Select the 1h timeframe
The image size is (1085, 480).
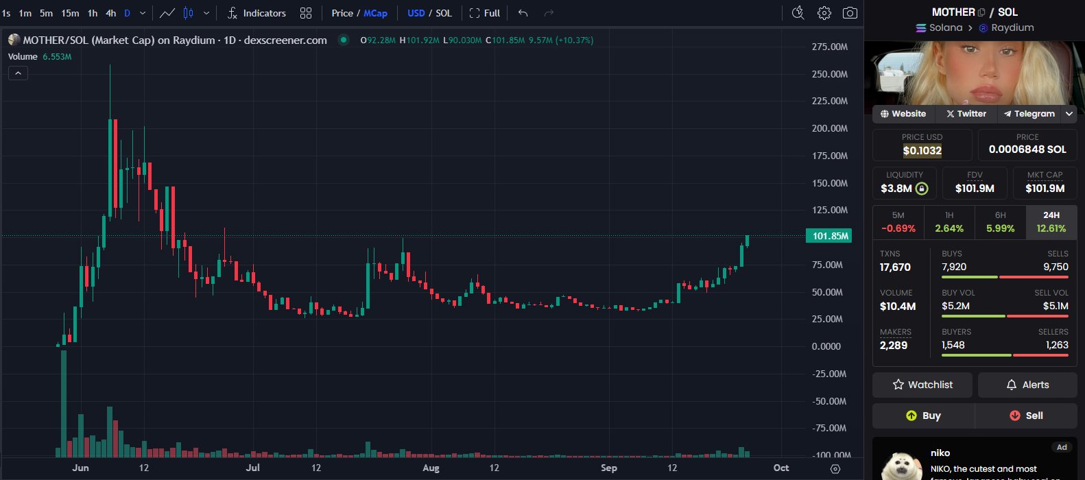pyautogui.click(x=92, y=13)
